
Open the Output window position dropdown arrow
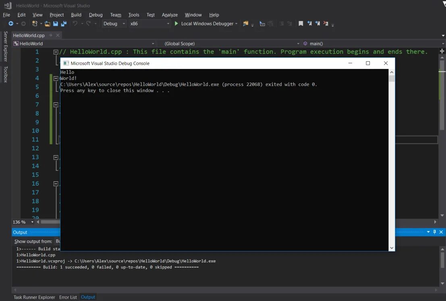(428, 232)
